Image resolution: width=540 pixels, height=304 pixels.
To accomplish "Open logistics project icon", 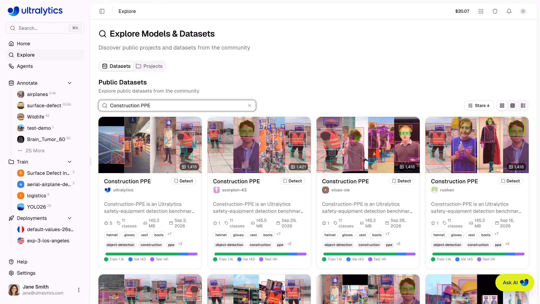I will point(21,196).
